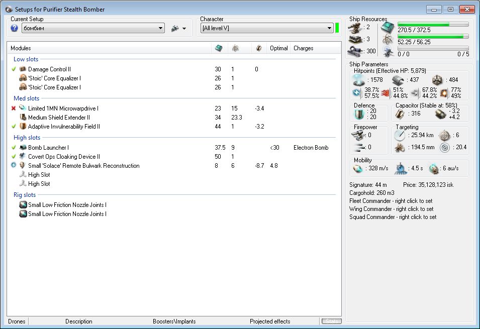Click the Adaptive Invulnerability Field II icon
This screenshot has width=480, height=329.
coord(23,126)
